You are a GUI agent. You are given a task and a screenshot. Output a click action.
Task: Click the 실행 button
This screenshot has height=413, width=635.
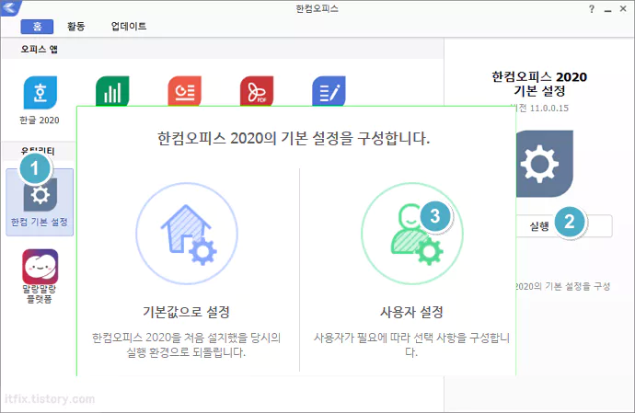click(564, 226)
